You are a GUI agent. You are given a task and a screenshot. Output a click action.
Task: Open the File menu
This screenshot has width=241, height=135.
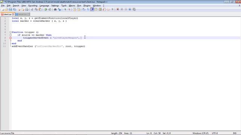click(3, 6)
